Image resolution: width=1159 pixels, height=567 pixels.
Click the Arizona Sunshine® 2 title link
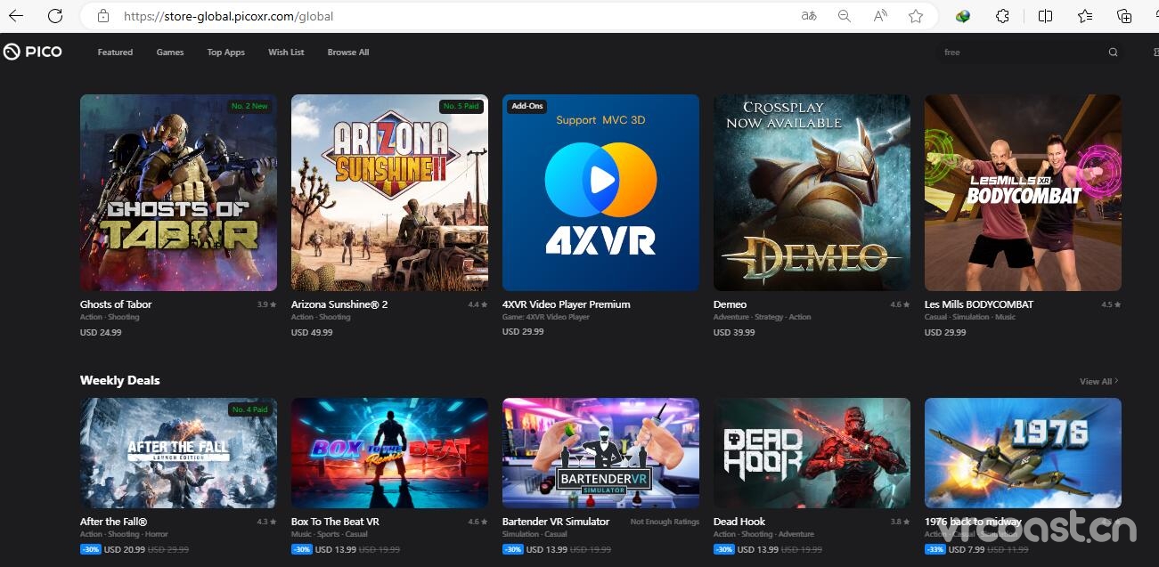(339, 304)
